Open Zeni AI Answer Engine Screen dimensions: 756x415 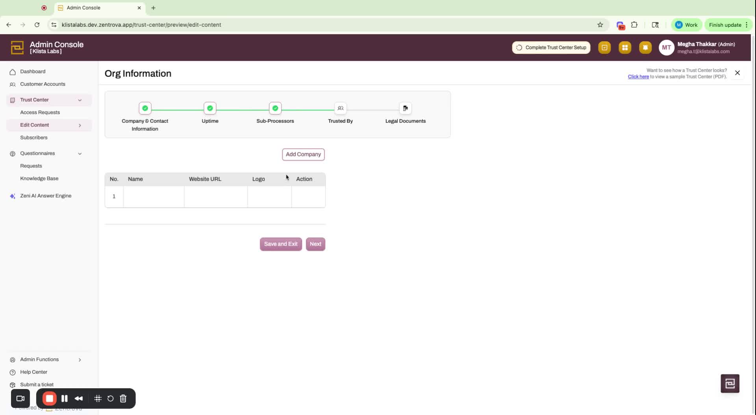46,196
